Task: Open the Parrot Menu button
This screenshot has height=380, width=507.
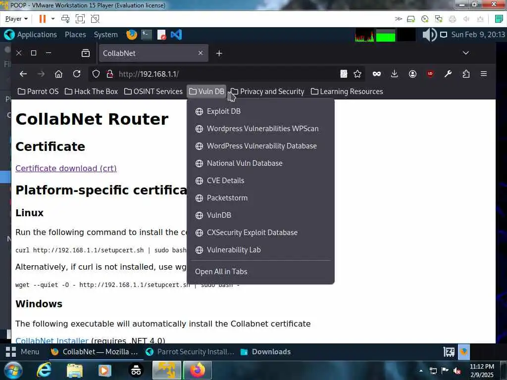Action: click(x=23, y=352)
